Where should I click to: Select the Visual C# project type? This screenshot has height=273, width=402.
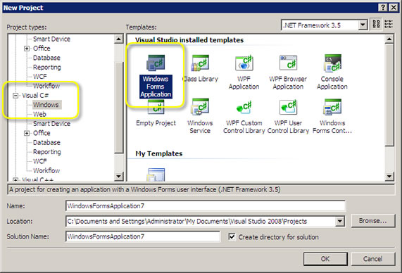coord(35,96)
